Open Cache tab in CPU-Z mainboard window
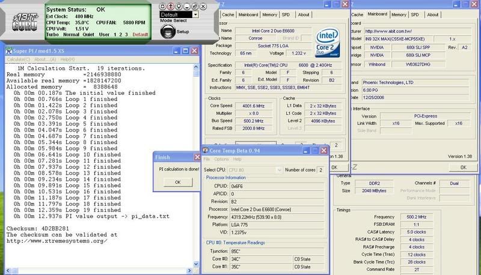Viewport: 481px width, 275px height. pyautogui.click(x=357, y=14)
